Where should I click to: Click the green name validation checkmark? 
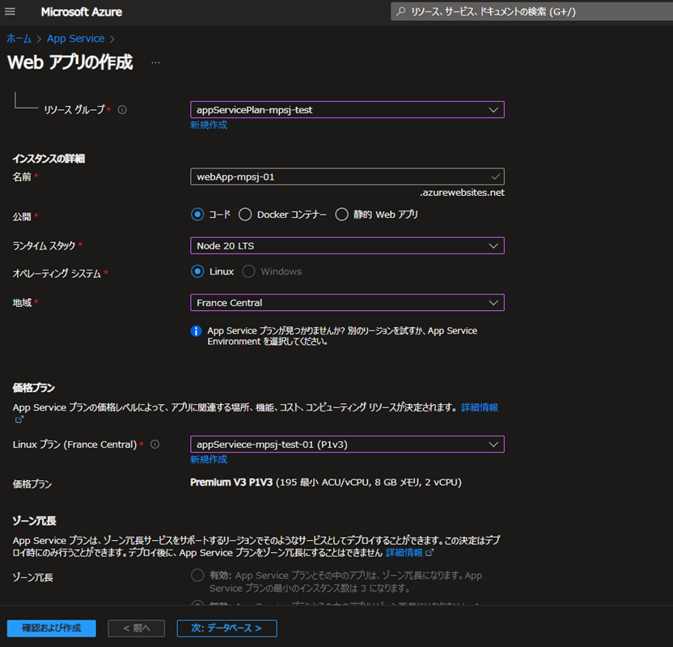[496, 177]
